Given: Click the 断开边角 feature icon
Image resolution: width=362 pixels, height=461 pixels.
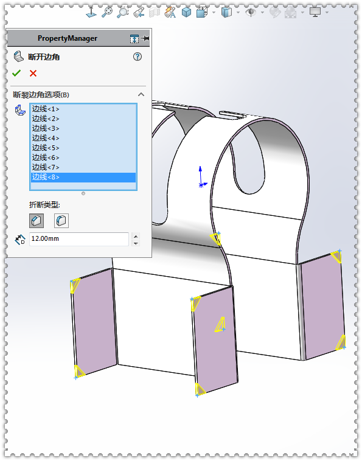Looking at the screenshot, I should click(x=19, y=57).
